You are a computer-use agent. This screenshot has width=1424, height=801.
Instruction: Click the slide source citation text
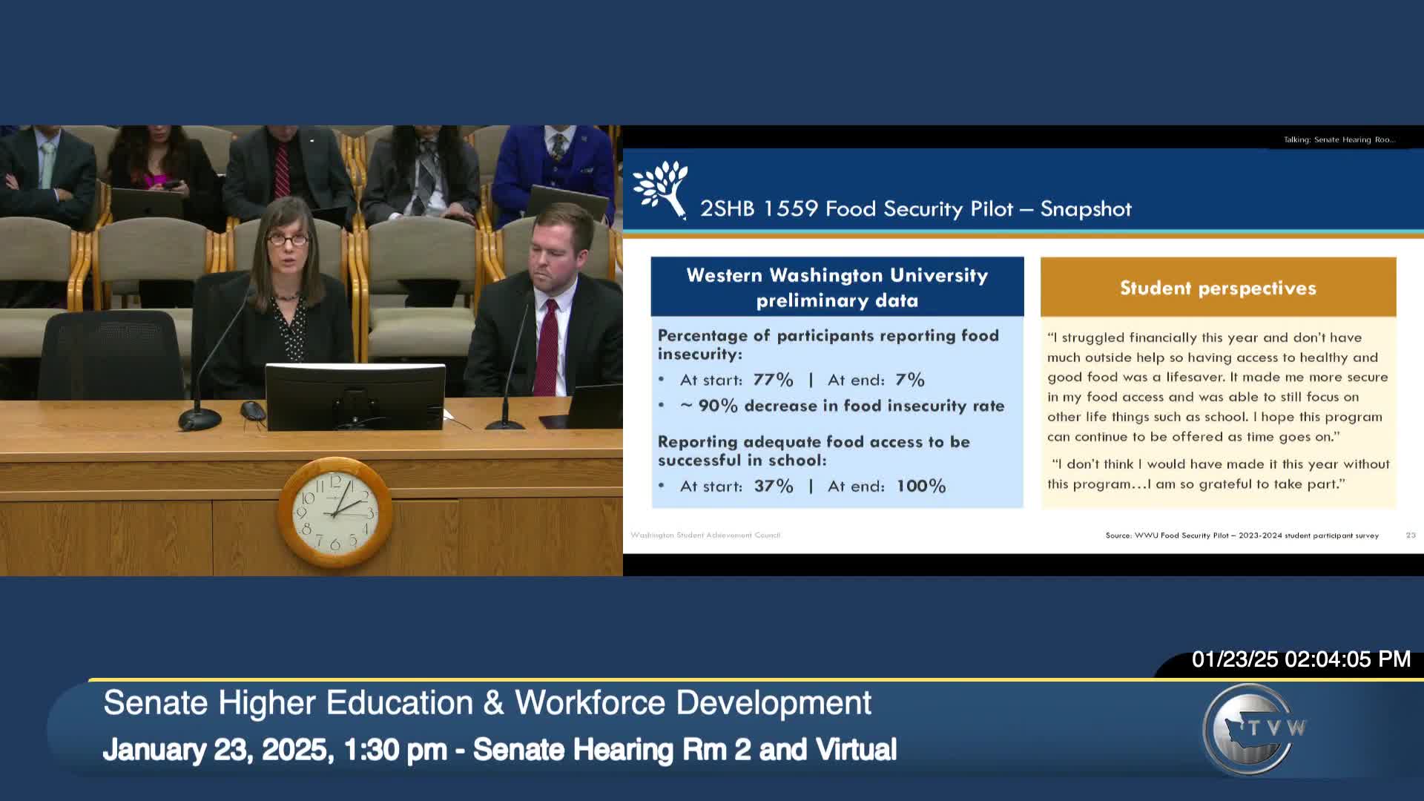(x=1242, y=535)
